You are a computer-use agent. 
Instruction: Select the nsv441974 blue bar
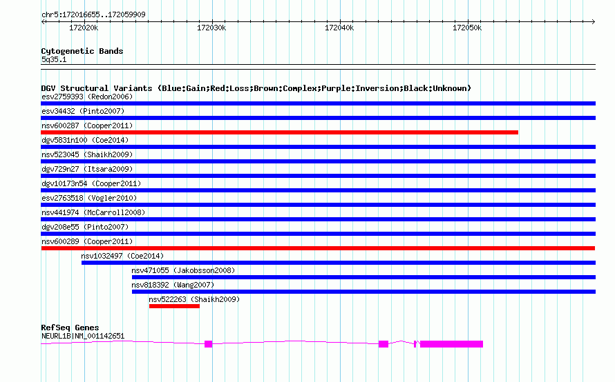[318, 219]
